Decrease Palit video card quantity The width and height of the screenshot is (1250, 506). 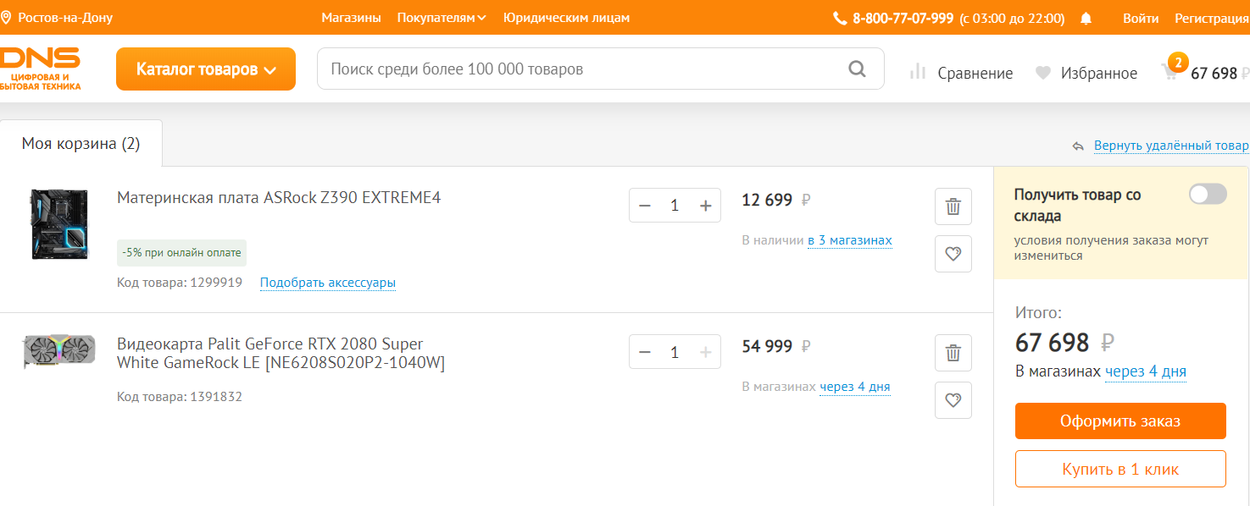645,352
